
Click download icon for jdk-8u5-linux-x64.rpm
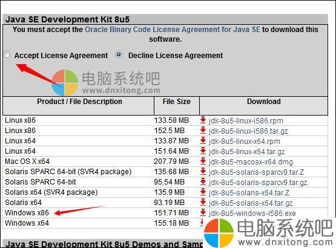pos(203,141)
